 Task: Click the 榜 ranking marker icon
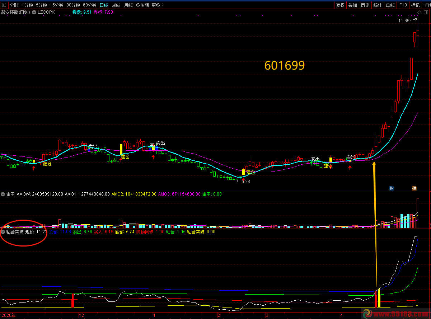(414, 188)
